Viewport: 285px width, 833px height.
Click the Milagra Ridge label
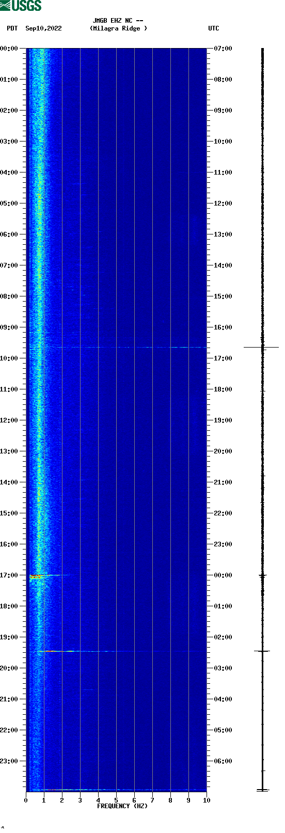point(118,28)
